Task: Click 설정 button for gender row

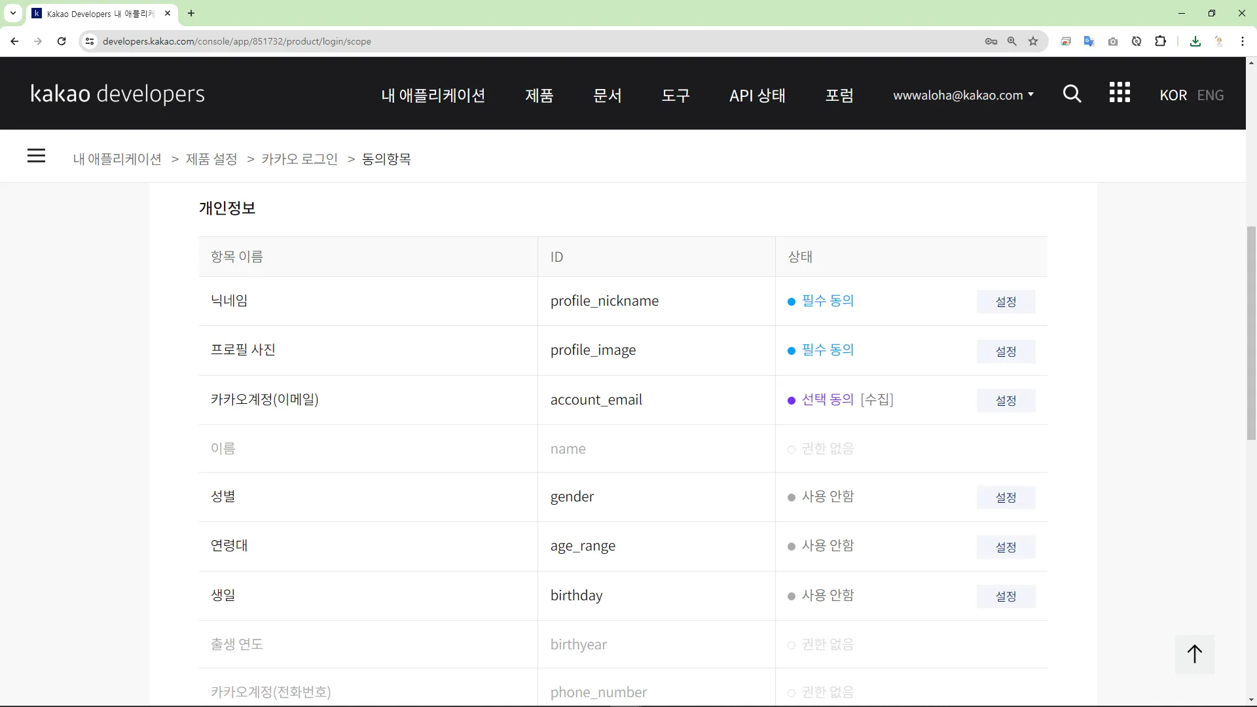Action: tap(1006, 498)
